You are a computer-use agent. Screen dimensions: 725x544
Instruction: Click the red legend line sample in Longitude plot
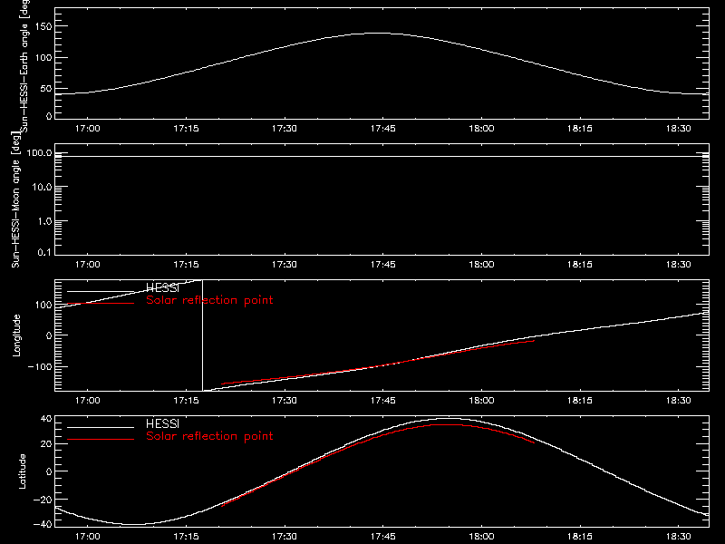101,304
